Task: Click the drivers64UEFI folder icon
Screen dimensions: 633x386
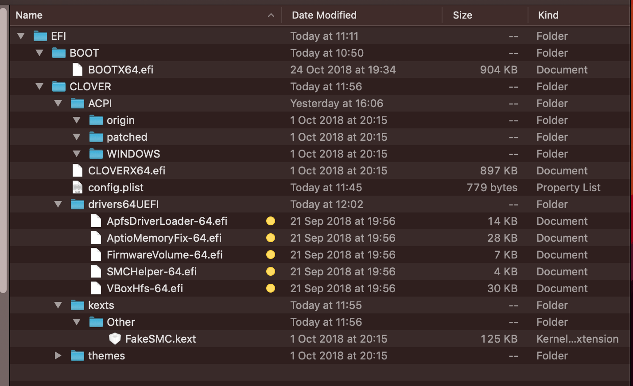Action: (78, 204)
